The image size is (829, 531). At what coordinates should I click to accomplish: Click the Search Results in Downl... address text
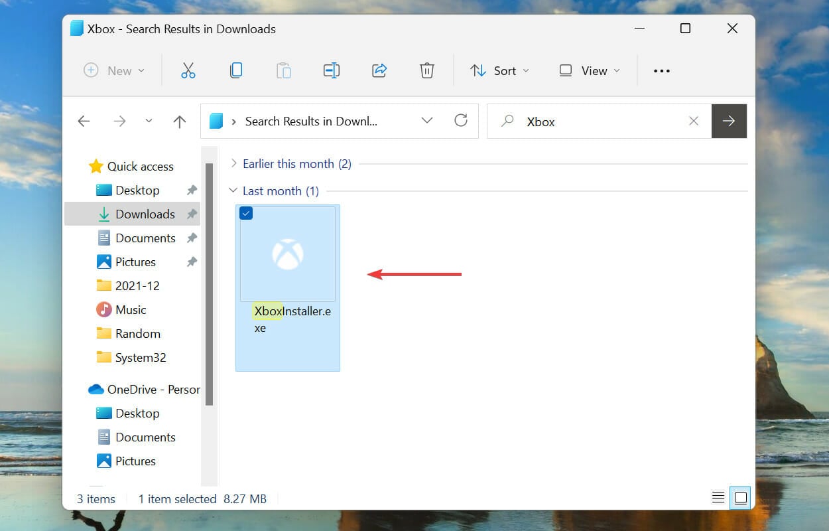pos(311,121)
